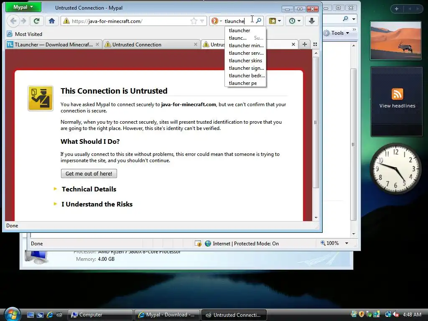The width and height of the screenshot is (428, 321).
Task: Close the middle Untrusted Connection tab
Action: (196, 44)
